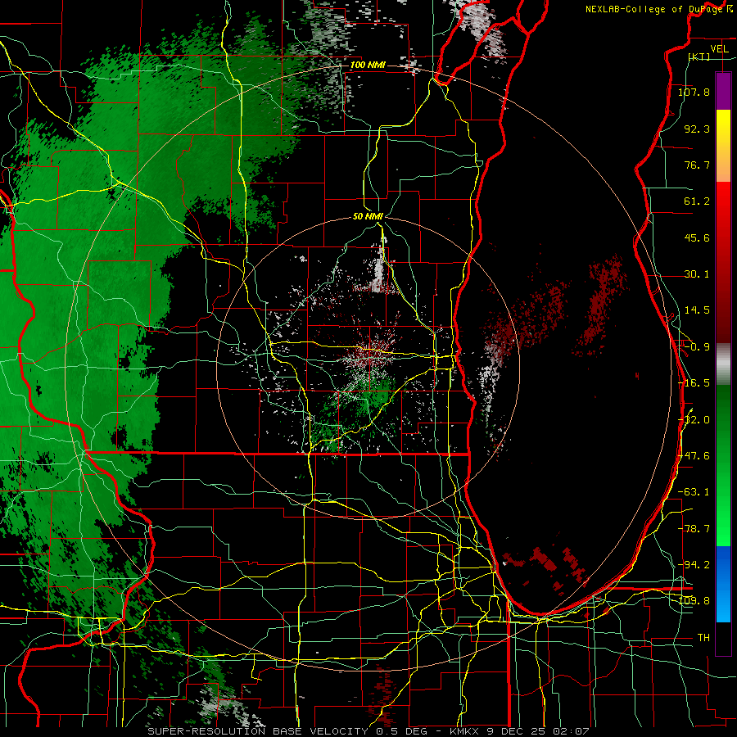
Task: Click the gray near-zero segment of the color bar
Action: 723,364
